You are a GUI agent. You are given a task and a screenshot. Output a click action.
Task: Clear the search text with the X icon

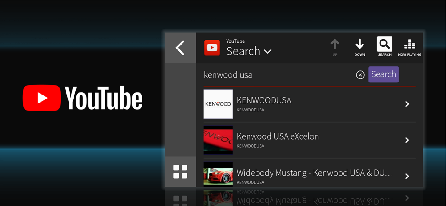(x=360, y=75)
